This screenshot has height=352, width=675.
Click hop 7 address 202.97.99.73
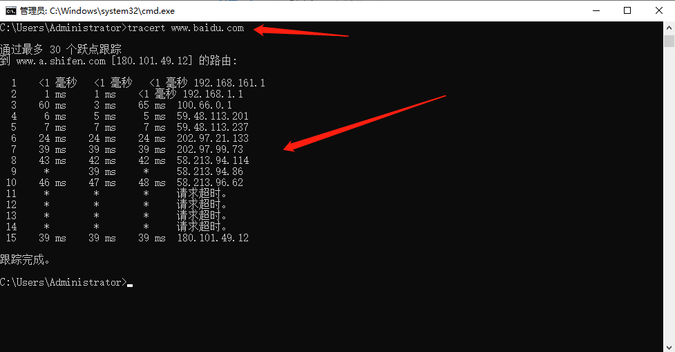[210, 149]
